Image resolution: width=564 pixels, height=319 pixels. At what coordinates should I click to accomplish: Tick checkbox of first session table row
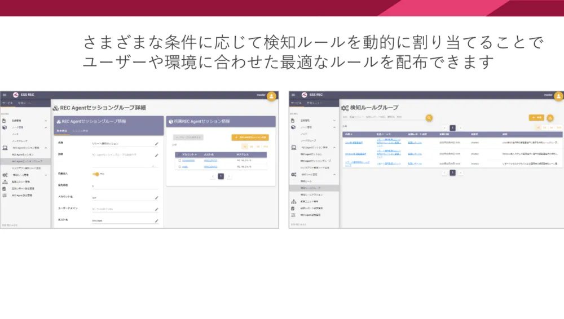(179, 161)
